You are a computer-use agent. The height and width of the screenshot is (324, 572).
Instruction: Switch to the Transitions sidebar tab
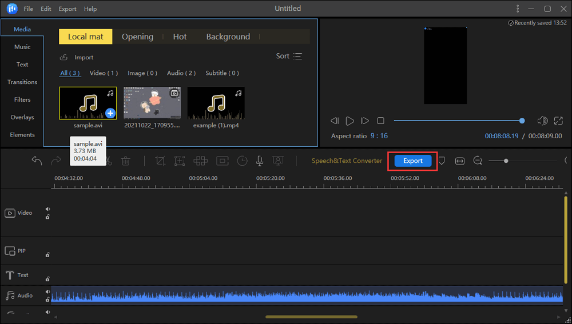click(22, 82)
